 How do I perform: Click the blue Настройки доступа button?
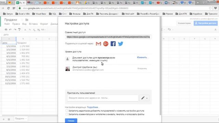tap(206, 23)
